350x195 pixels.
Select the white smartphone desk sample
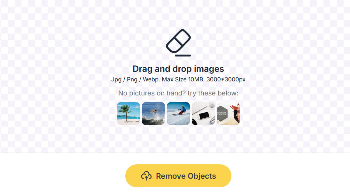pos(203,114)
